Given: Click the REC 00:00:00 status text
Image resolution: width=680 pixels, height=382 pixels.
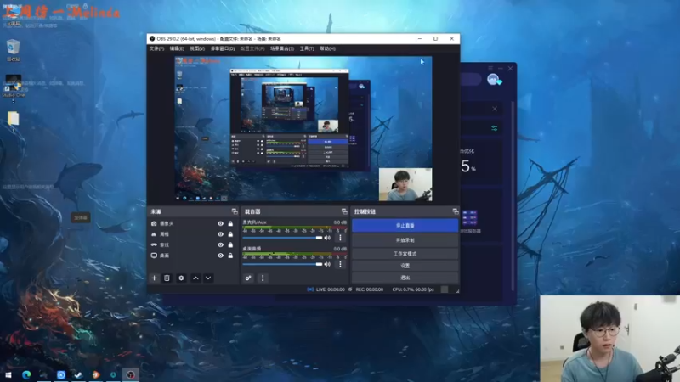Looking at the screenshot, I should (x=370, y=289).
